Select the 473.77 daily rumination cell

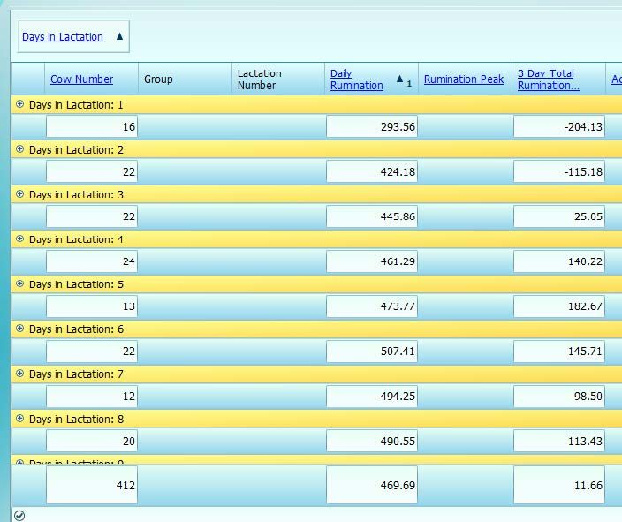tap(372, 306)
